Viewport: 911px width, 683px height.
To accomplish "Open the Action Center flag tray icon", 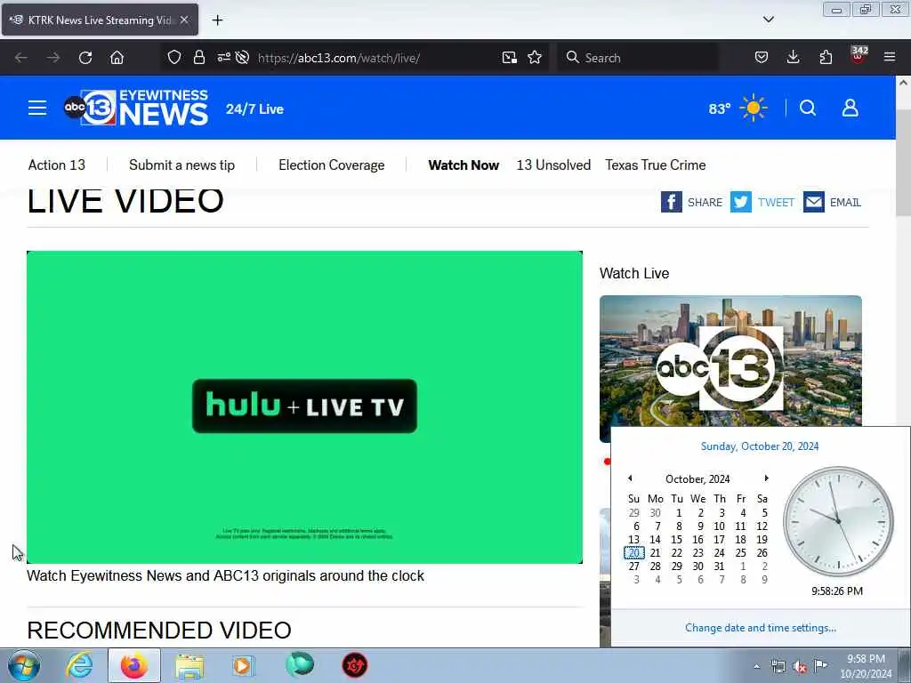I will [820, 665].
